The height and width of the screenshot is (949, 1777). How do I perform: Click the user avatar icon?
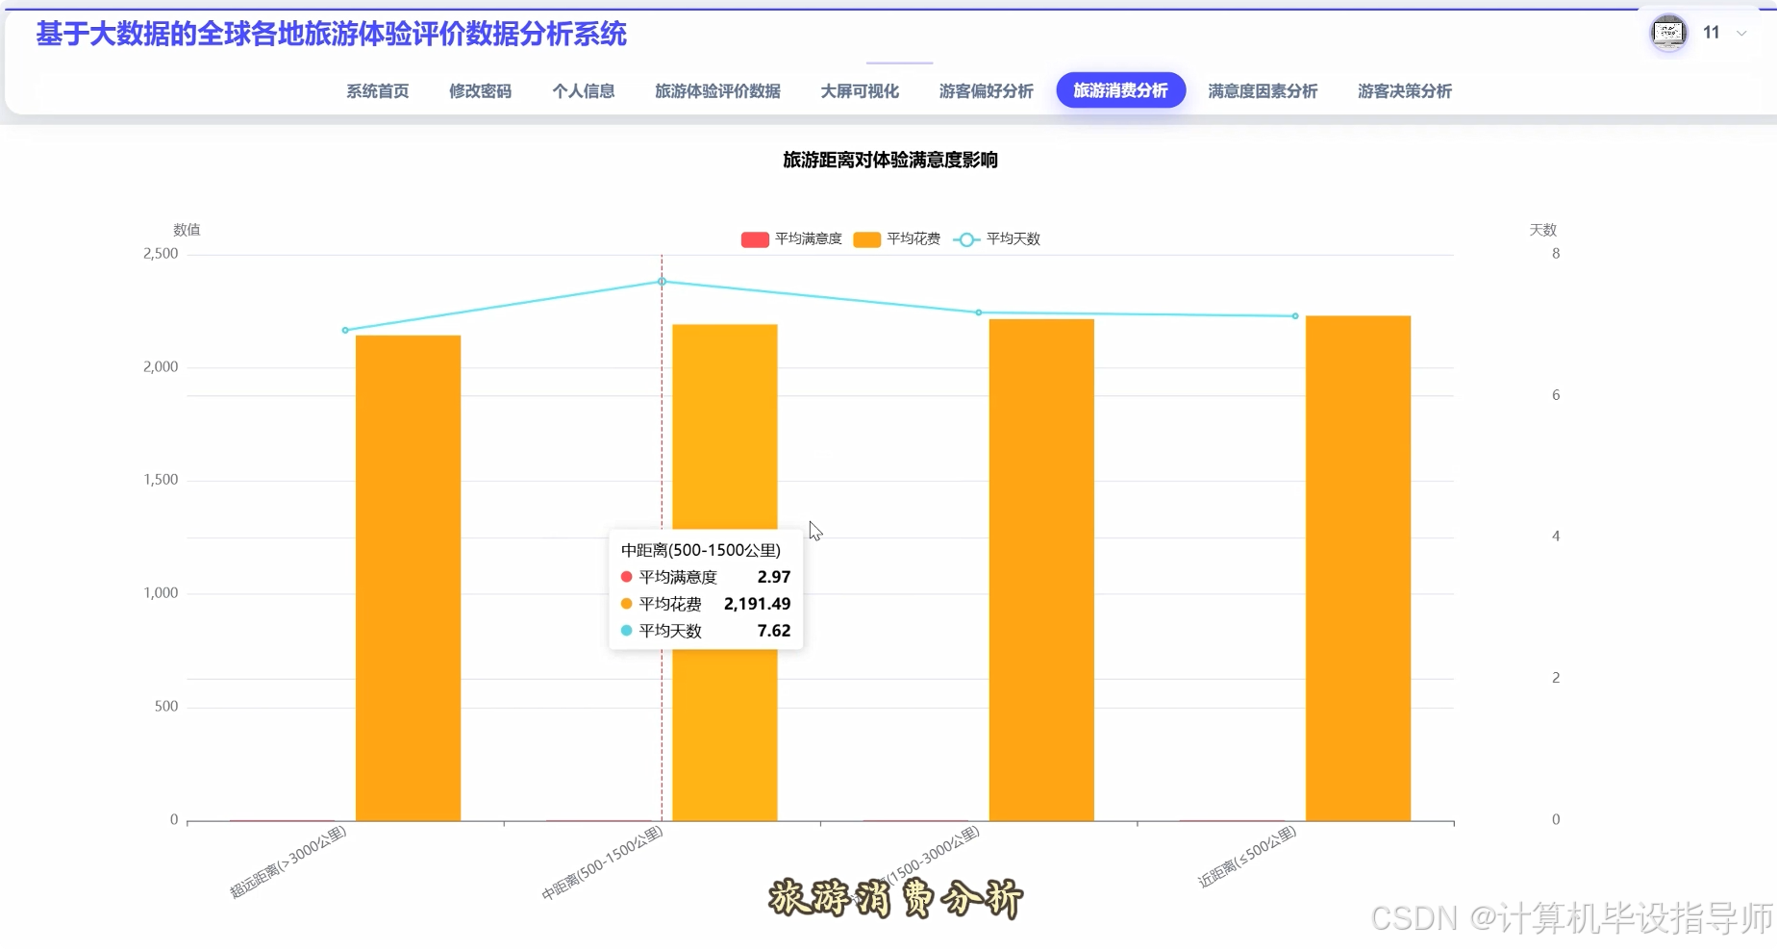1668,32
